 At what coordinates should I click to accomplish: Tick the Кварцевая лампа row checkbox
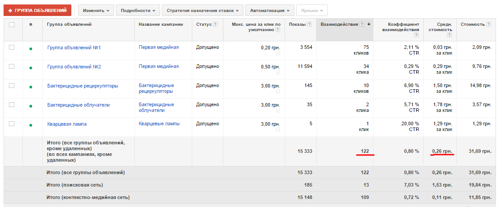pos(12,123)
